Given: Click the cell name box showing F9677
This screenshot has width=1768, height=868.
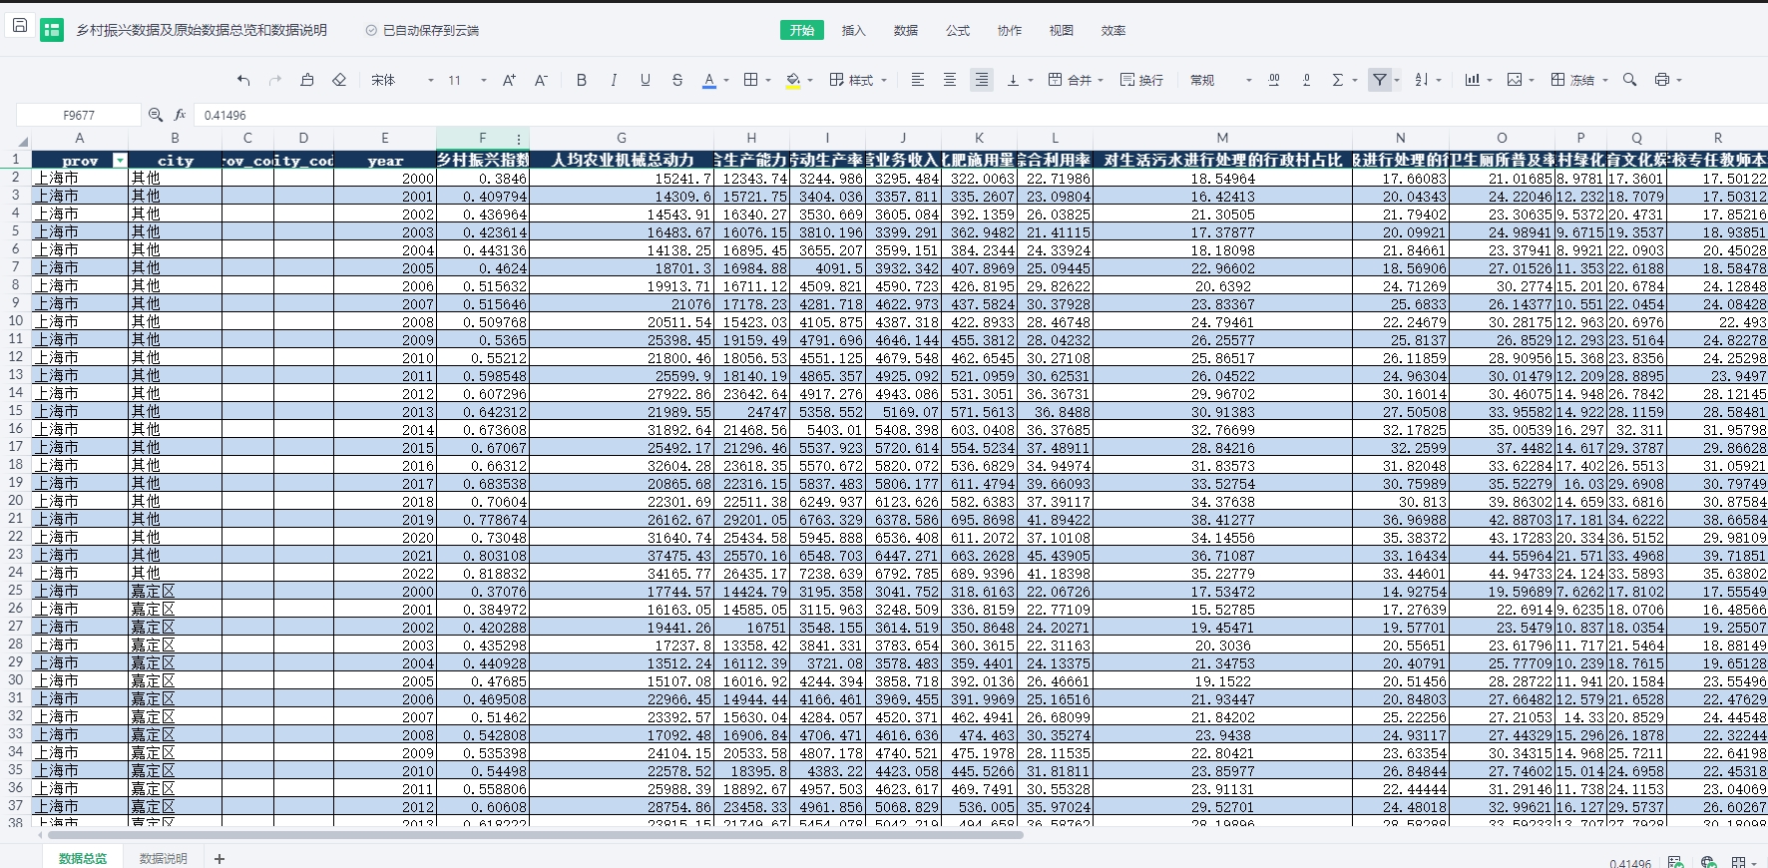Looking at the screenshot, I should [79, 115].
